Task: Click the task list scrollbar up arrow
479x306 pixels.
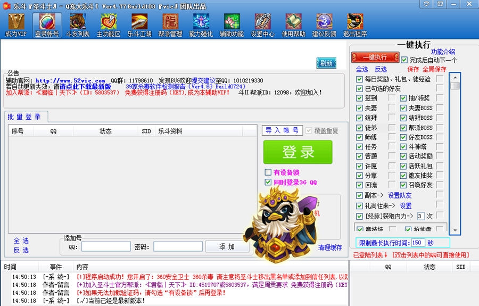Action: (455, 78)
